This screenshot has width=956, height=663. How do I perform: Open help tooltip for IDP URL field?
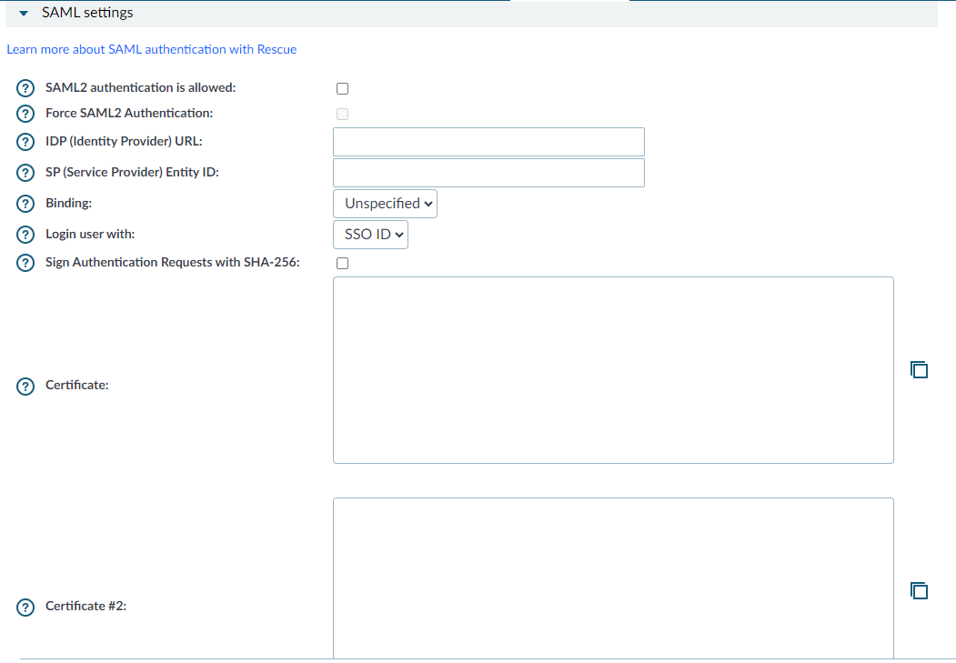[x=26, y=142]
